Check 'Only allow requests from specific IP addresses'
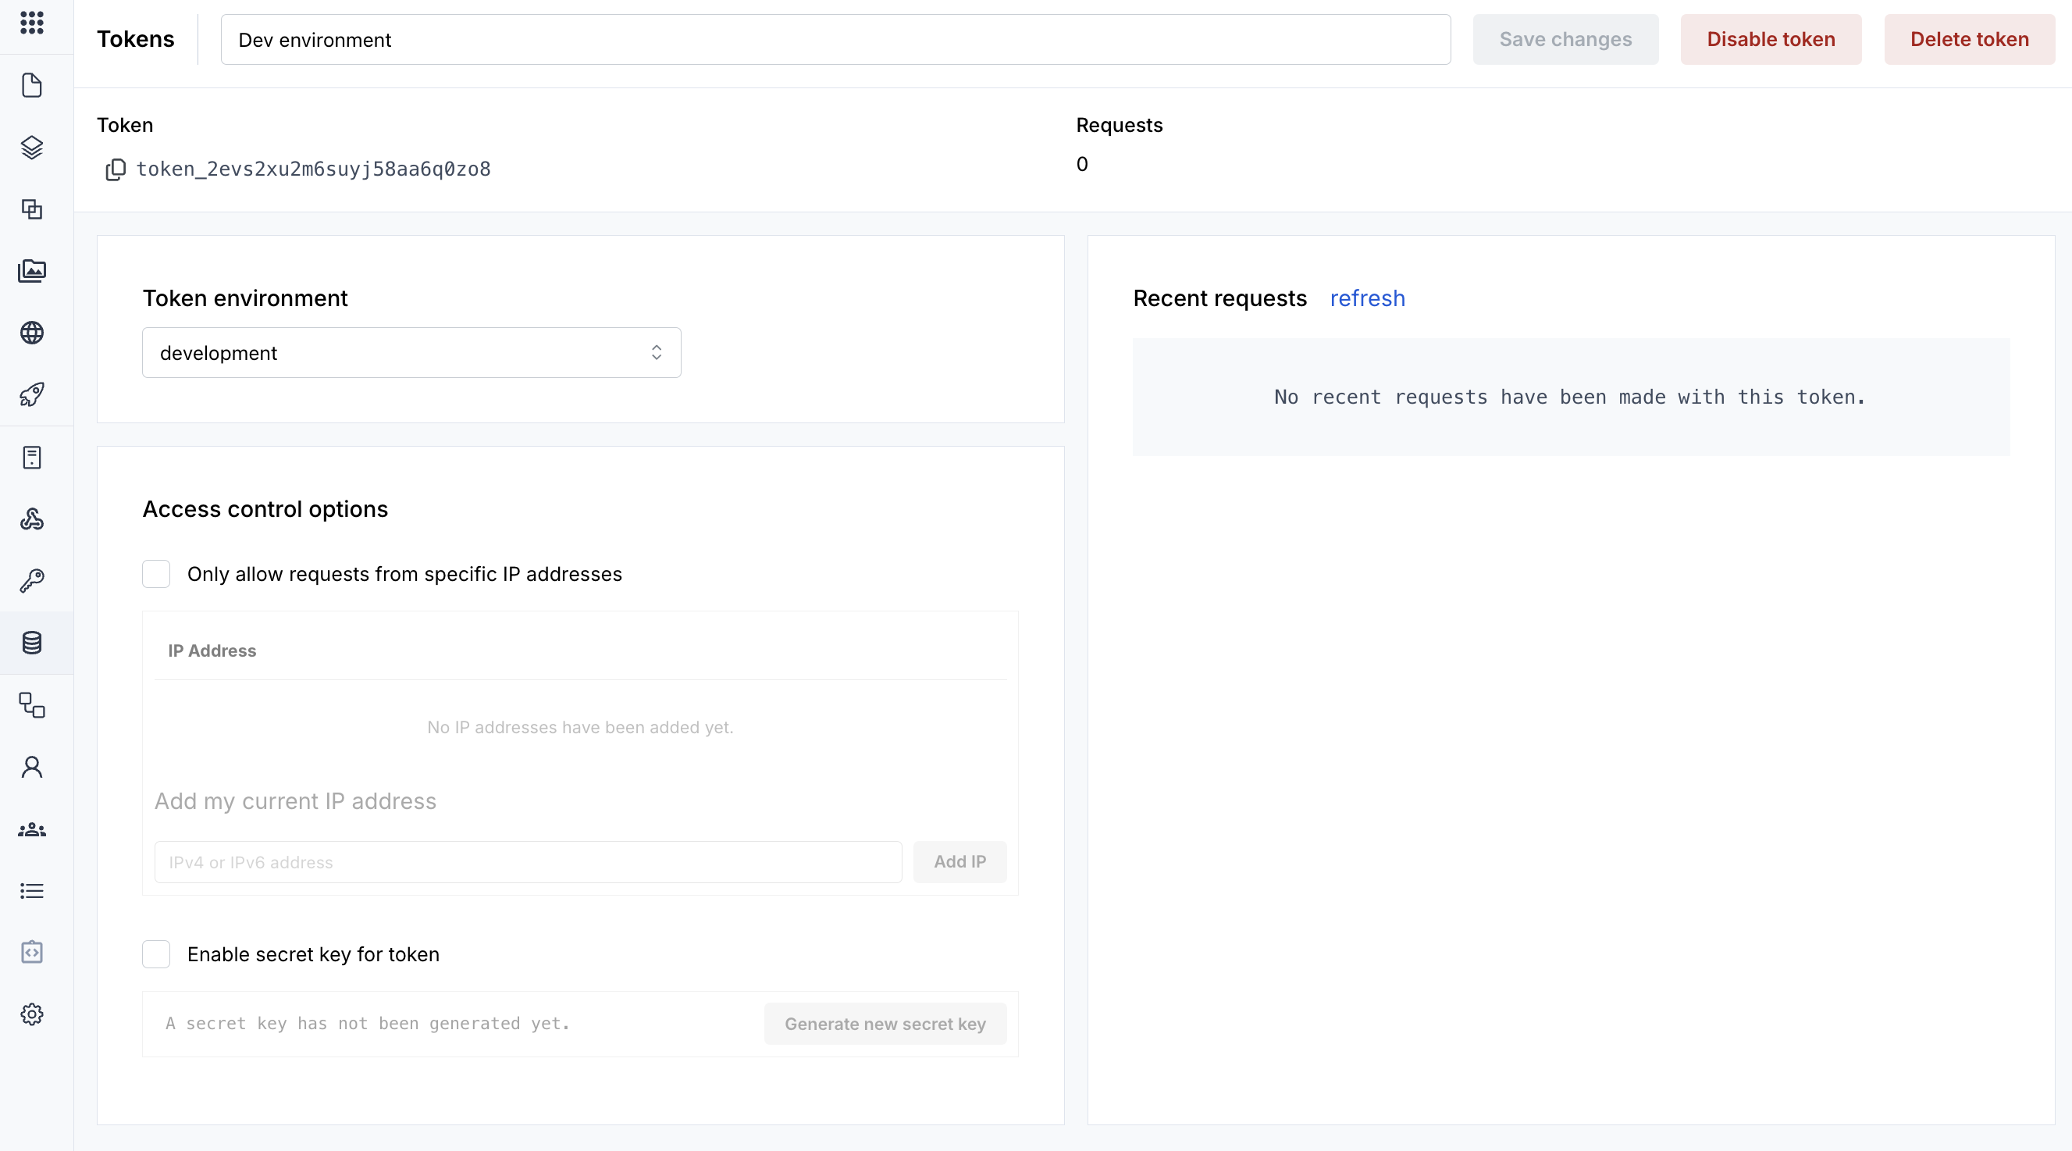 [156, 574]
